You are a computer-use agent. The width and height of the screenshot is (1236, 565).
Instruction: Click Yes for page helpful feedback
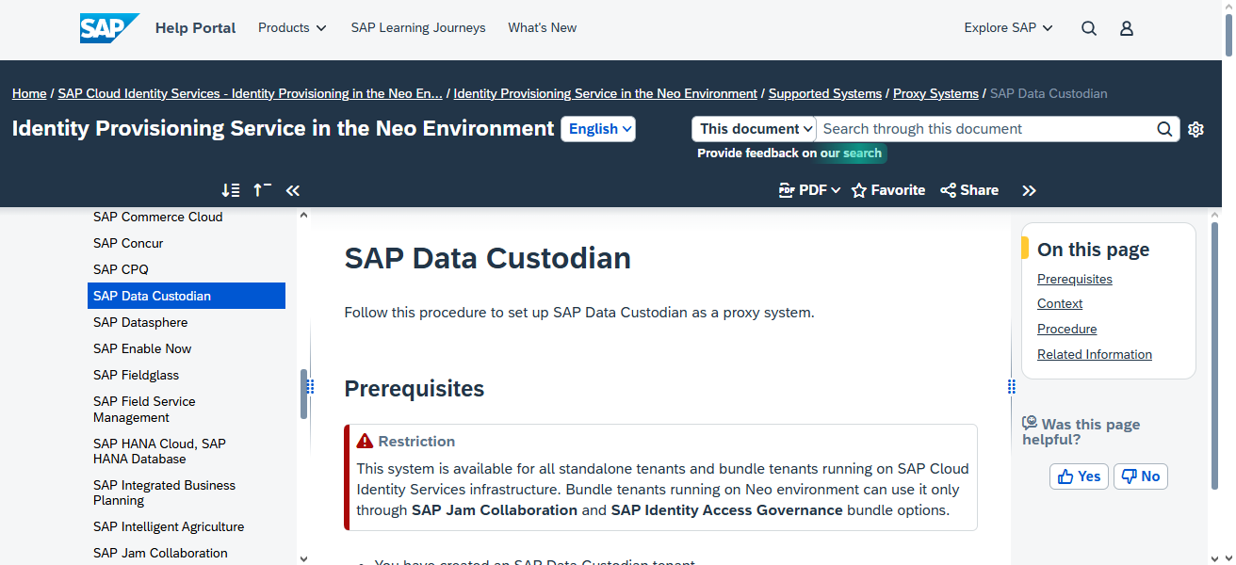(1078, 476)
